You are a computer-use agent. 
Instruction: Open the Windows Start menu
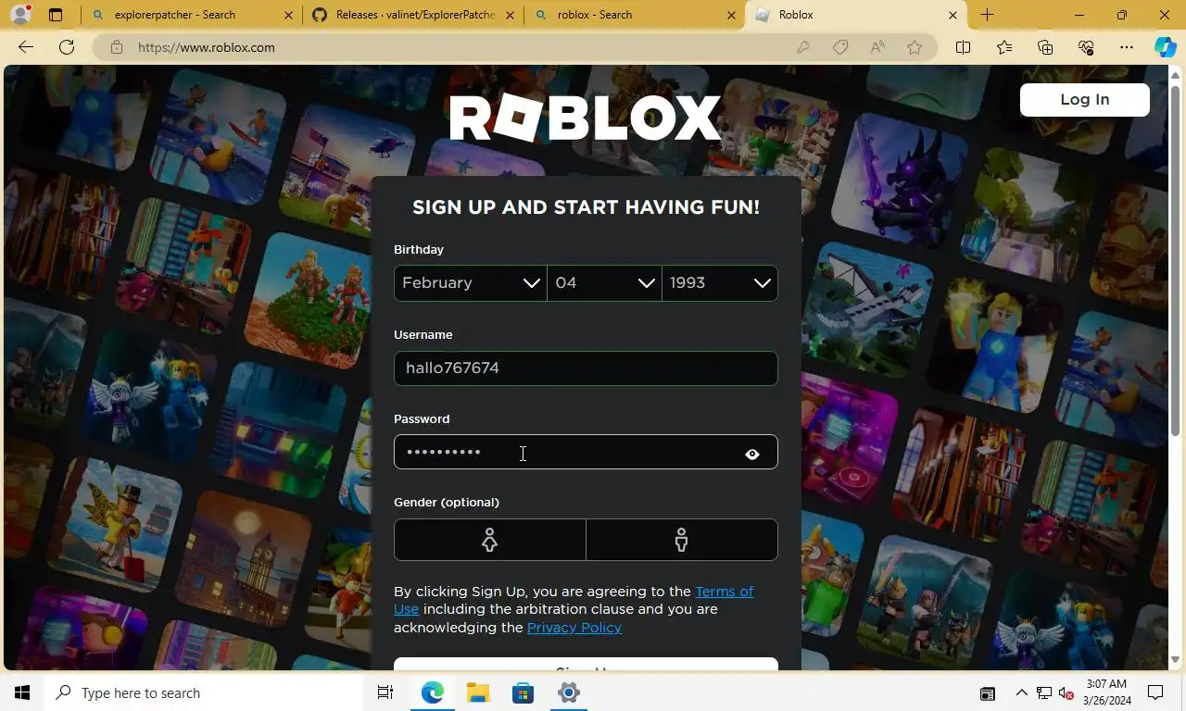[22, 692]
